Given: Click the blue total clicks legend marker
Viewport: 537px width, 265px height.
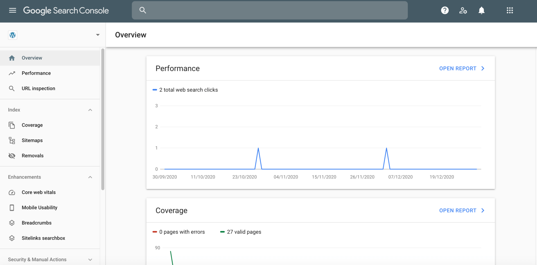Looking at the screenshot, I should (155, 90).
